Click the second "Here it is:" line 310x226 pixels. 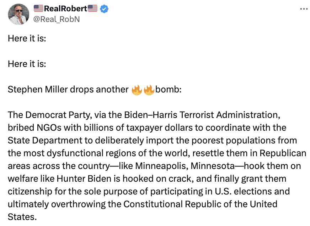coord(27,64)
